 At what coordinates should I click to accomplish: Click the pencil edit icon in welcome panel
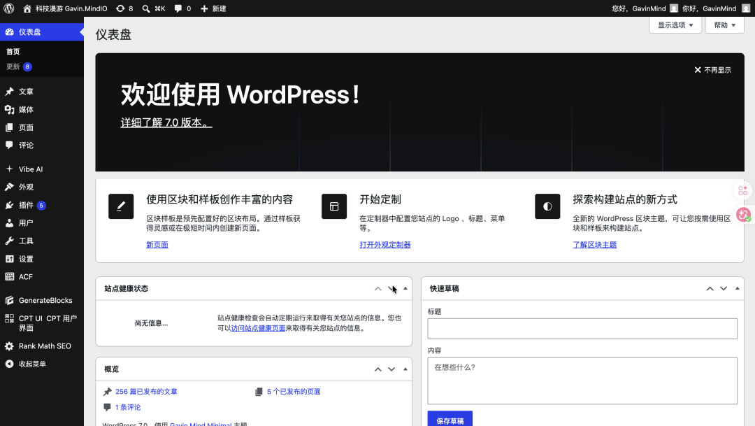coord(121,206)
